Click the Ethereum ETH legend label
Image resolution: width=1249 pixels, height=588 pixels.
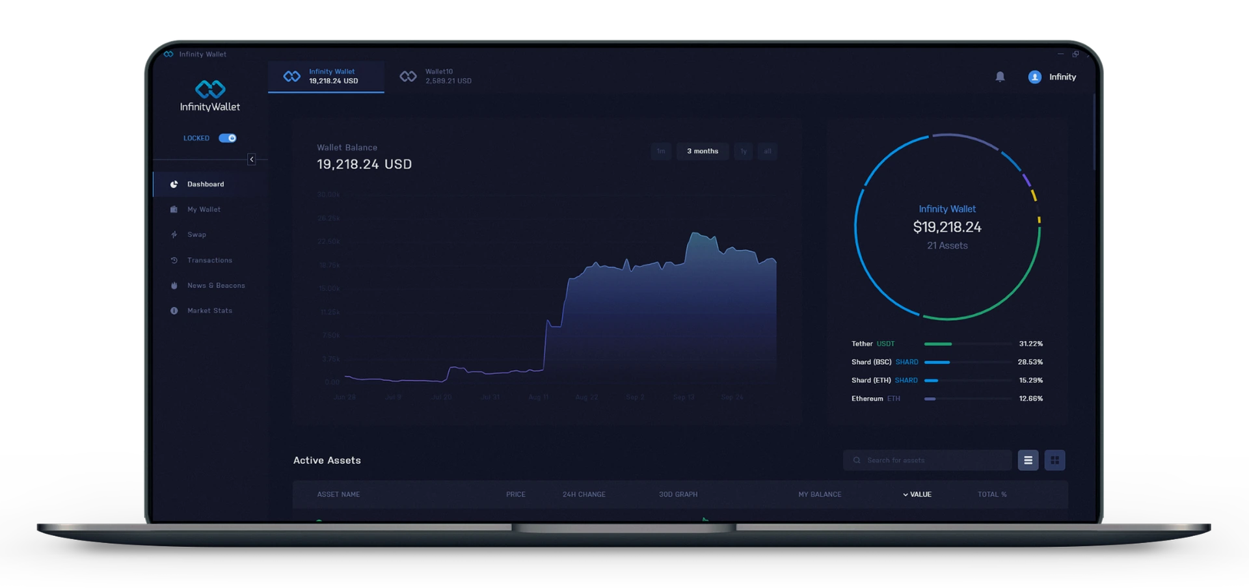[876, 399]
